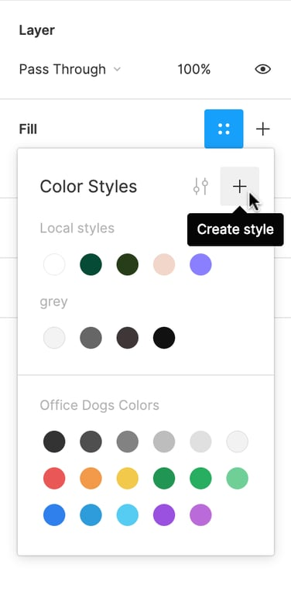Open the Pass Through blend mode dropdown
This screenshot has width=291, height=595.
[x=70, y=70]
